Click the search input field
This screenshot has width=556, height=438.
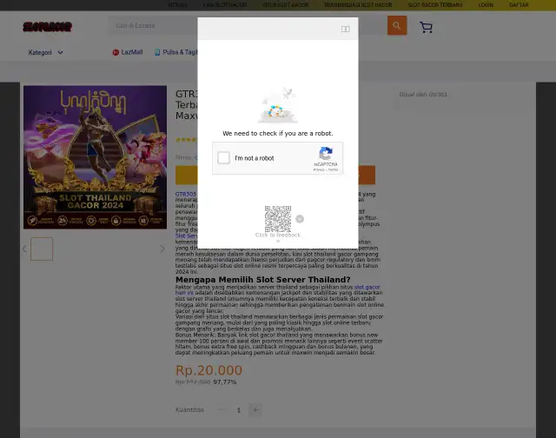[153, 25]
